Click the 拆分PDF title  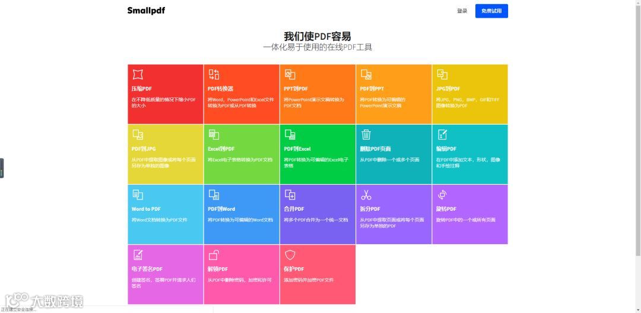tap(370, 209)
